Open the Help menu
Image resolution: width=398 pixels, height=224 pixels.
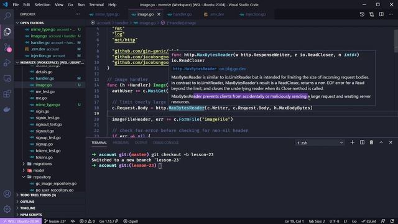(x=112, y=5)
